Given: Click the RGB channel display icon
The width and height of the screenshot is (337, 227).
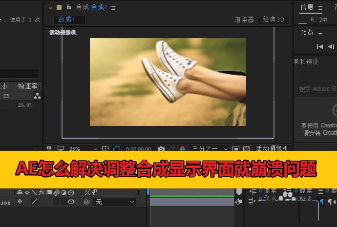Looking at the screenshot, I should (182, 148).
